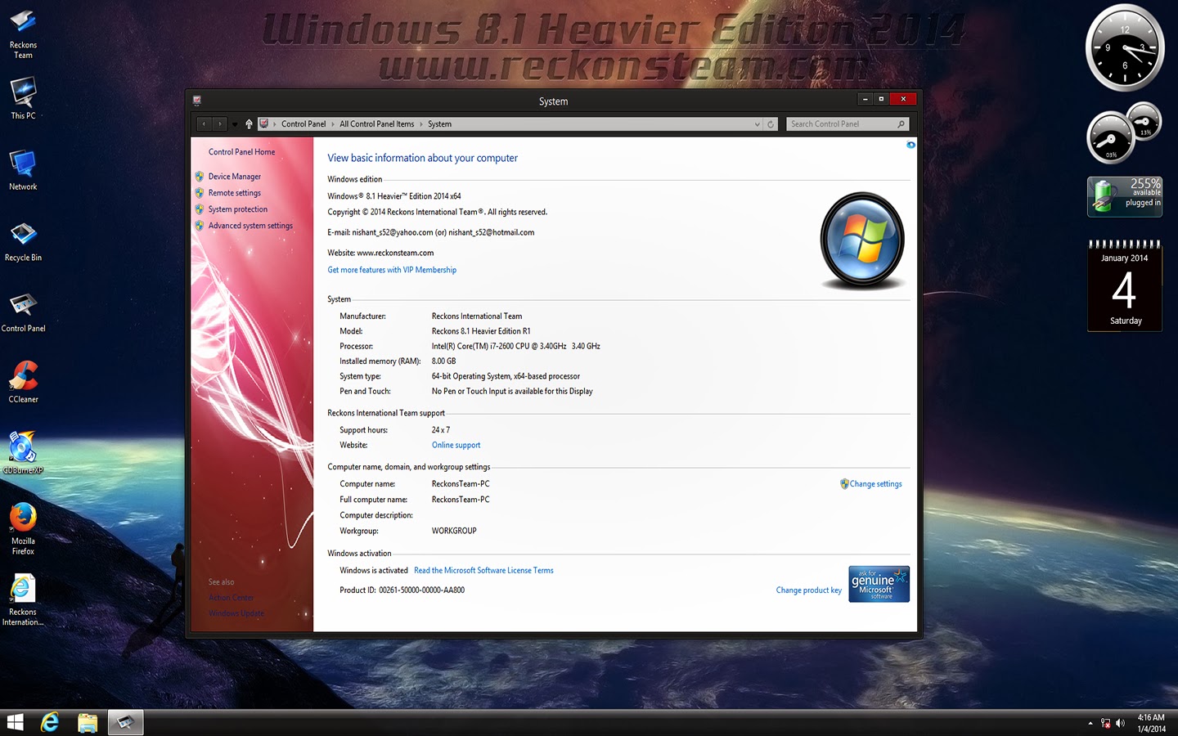
Task: Select Control Panel breadcrumb in address bar
Action: tap(303, 124)
